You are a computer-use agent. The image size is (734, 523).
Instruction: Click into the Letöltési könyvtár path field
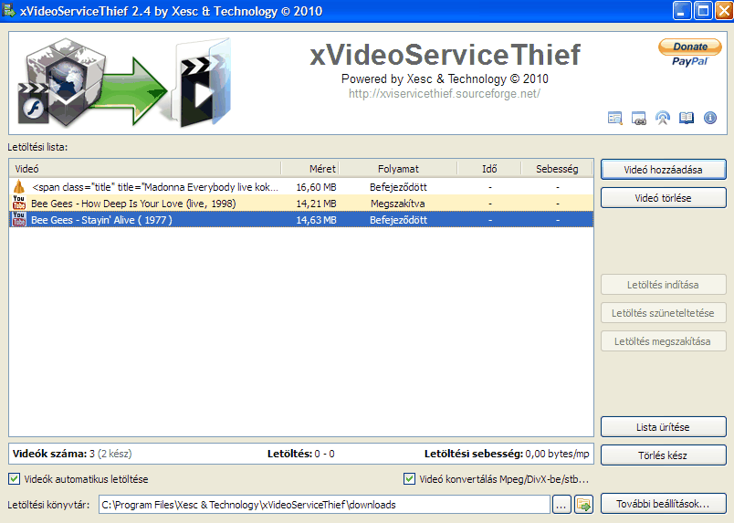pyautogui.click(x=324, y=505)
